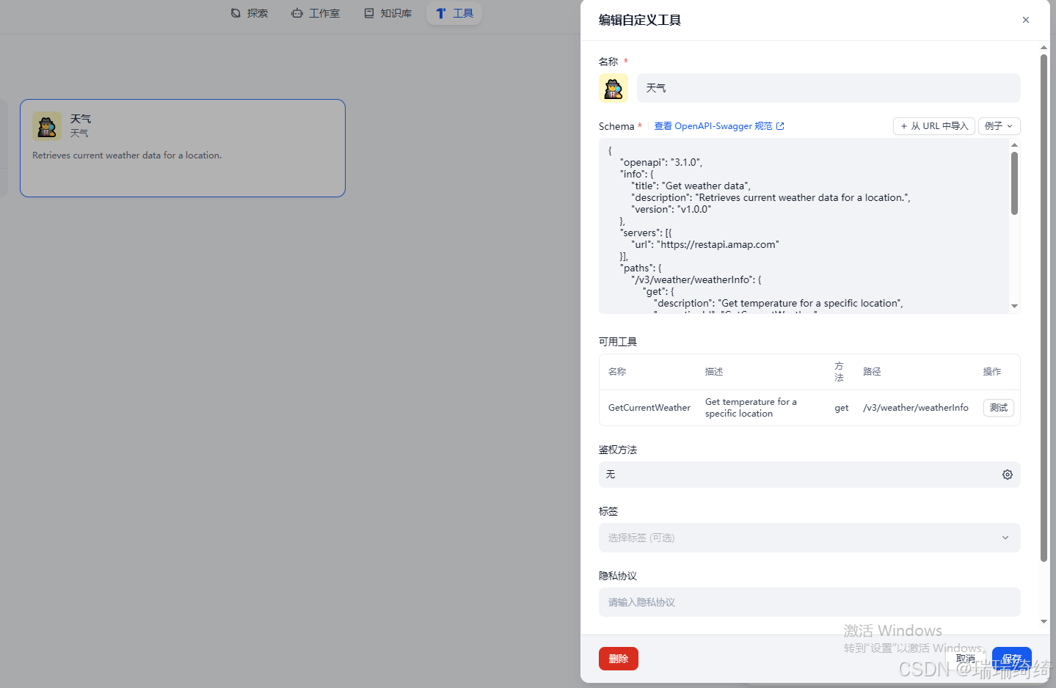The height and width of the screenshot is (688, 1056).
Task: Switch to the 工作室 tab
Action: pyautogui.click(x=316, y=12)
